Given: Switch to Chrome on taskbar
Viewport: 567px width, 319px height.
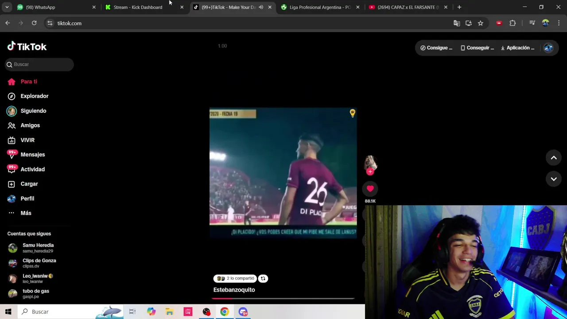Looking at the screenshot, I should tap(225, 312).
